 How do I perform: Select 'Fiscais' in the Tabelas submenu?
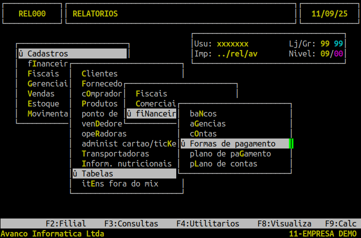151,94
